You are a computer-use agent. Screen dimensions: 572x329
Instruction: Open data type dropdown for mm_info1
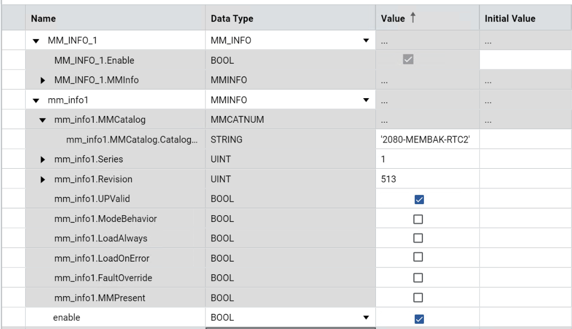[x=366, y=100]
